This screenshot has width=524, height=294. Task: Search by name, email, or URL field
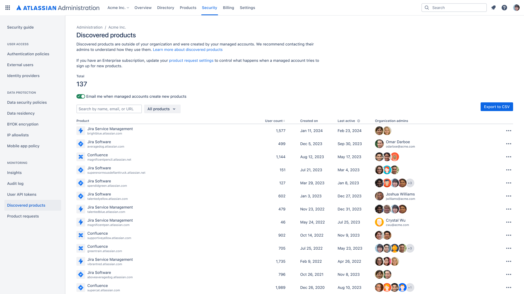pos(109,109)
